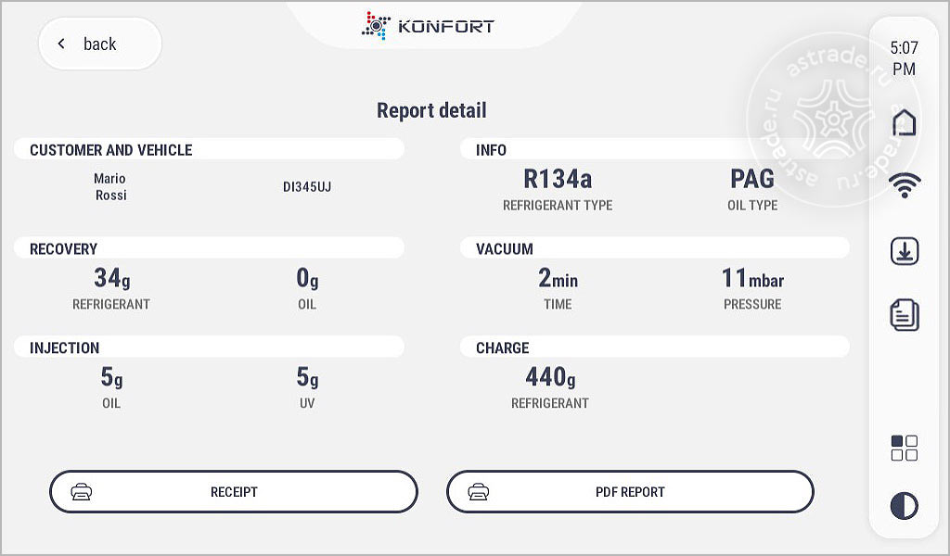
Task: Click the 440g charge refrigerant value
Action: coord(550,377)
